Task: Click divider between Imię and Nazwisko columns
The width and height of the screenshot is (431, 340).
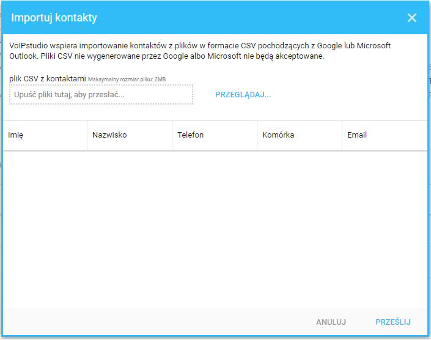Action: click(87, 135)
